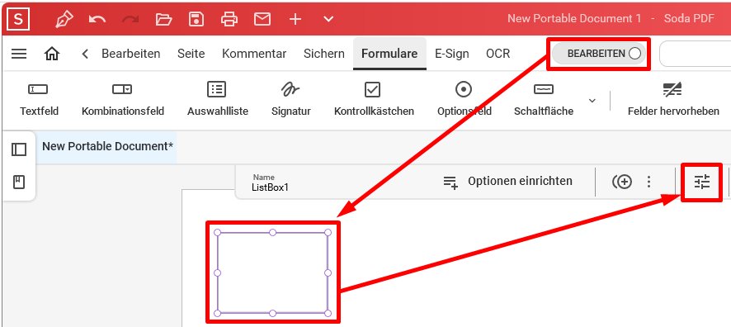Add a Signatur field
The height and width of the screenshot is (327, 731).
coord(291,99)
